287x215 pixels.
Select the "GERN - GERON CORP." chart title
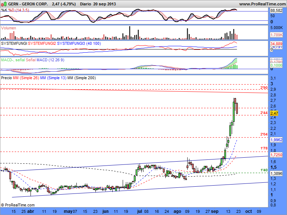click(28, 4)
